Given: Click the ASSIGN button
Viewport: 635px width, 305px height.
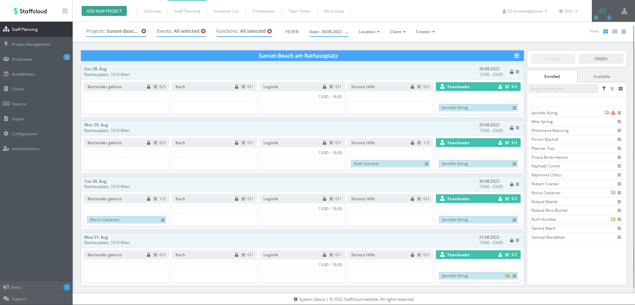Looking at the screenshot, I should coord(553,59).
